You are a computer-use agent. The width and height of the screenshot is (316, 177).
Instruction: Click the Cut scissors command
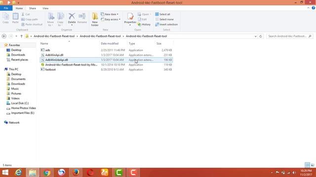[x=26, y=14]
